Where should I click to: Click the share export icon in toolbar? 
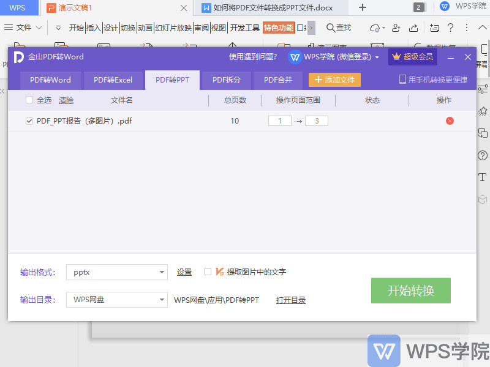tap(413, 28)
